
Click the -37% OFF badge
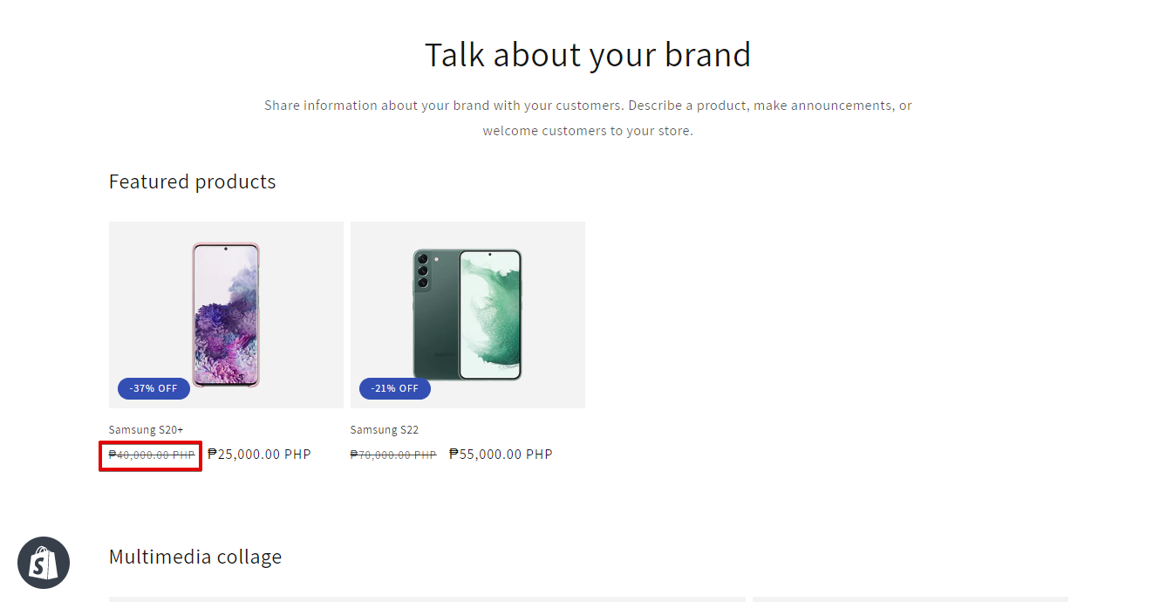tap(153, 388)
